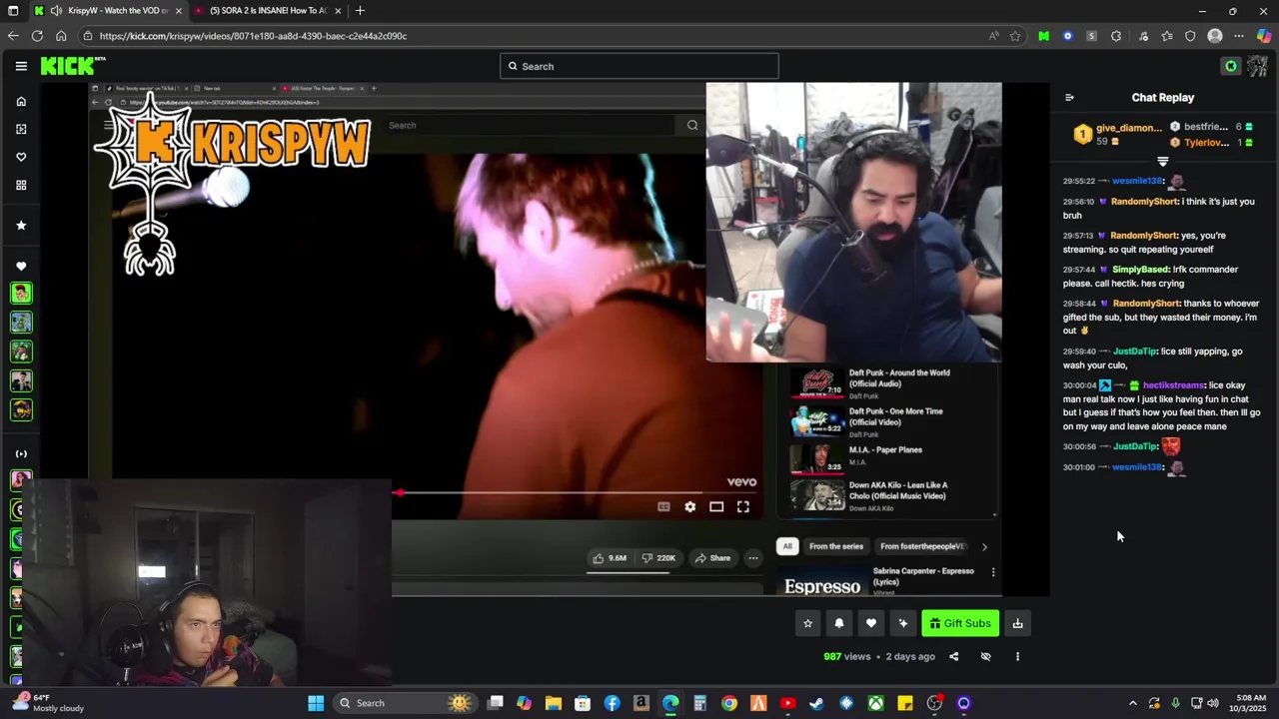Open YouTube three-dot more actions
This screenshot has width=1279, height=719.
coord(753,558)
